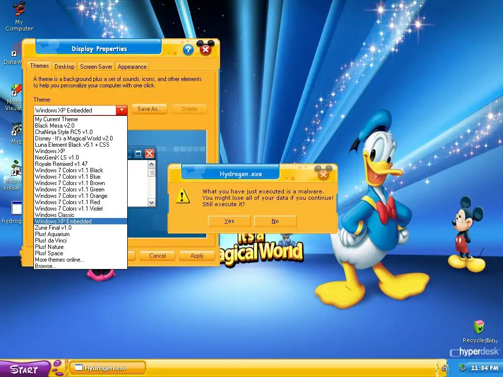Image resolution: width=503 pixels, height=377 pixels.
Task: Click the warning triangle icon in Hydrogen.exe dialog
Action: [x=183, y=196]
